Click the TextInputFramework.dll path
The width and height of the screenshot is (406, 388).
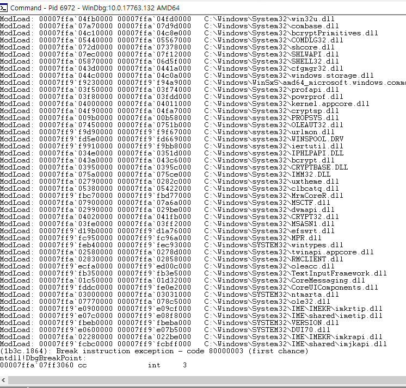(296, 273)
